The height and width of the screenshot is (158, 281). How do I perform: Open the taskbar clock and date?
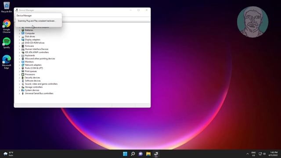(x=273, y=154)
